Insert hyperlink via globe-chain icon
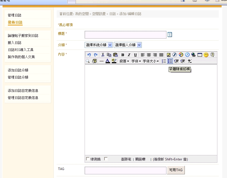This screenshot has width=227, height=178. pos(193,55)
